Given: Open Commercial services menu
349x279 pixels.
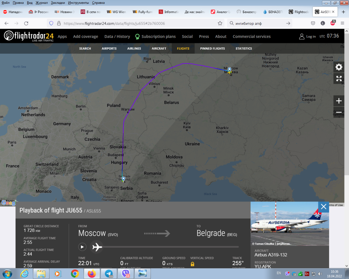Looking at the screenshot, I should click(252, 37).
